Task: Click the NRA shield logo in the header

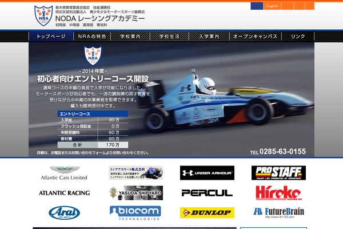Action: pos(43,16)
